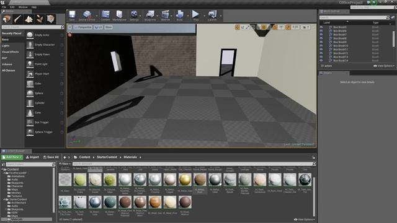This screenshot has height=223, width=397.
Task: Toggle visibility eye for Box Brush6
Action: (321, 31)
